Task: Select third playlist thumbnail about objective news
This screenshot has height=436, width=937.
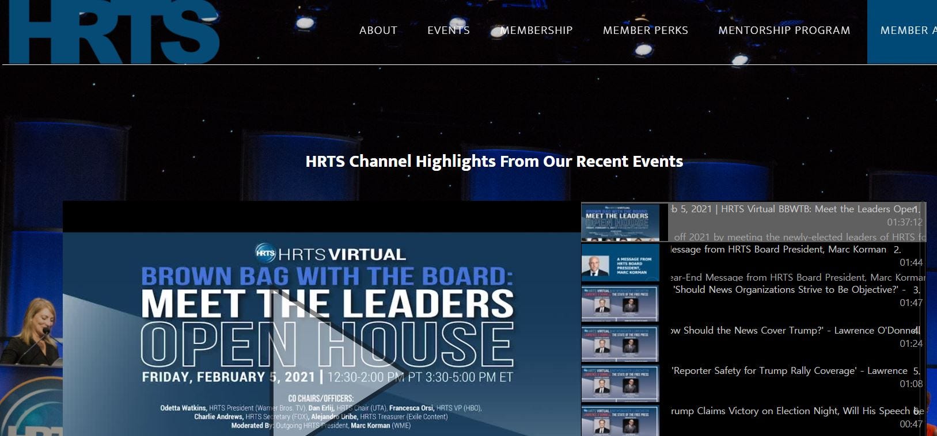Action: tap(620, 303)
